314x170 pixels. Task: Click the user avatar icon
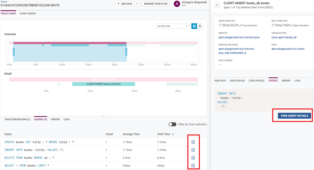click(177, 4)
